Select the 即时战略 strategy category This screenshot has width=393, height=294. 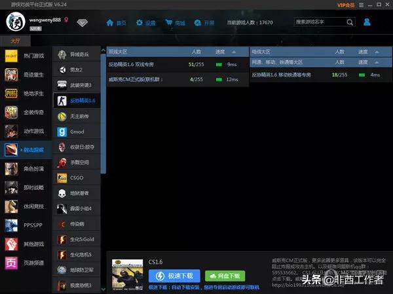pos(25,187)
